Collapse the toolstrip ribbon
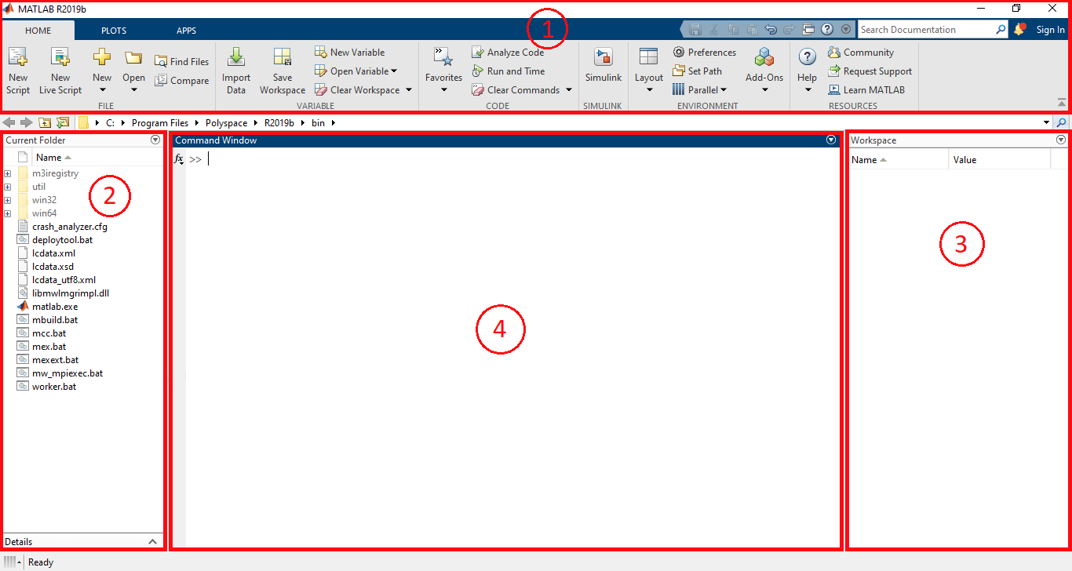Image resolution: width=1072 pixels, height=571 pixels. point(1062,103)
